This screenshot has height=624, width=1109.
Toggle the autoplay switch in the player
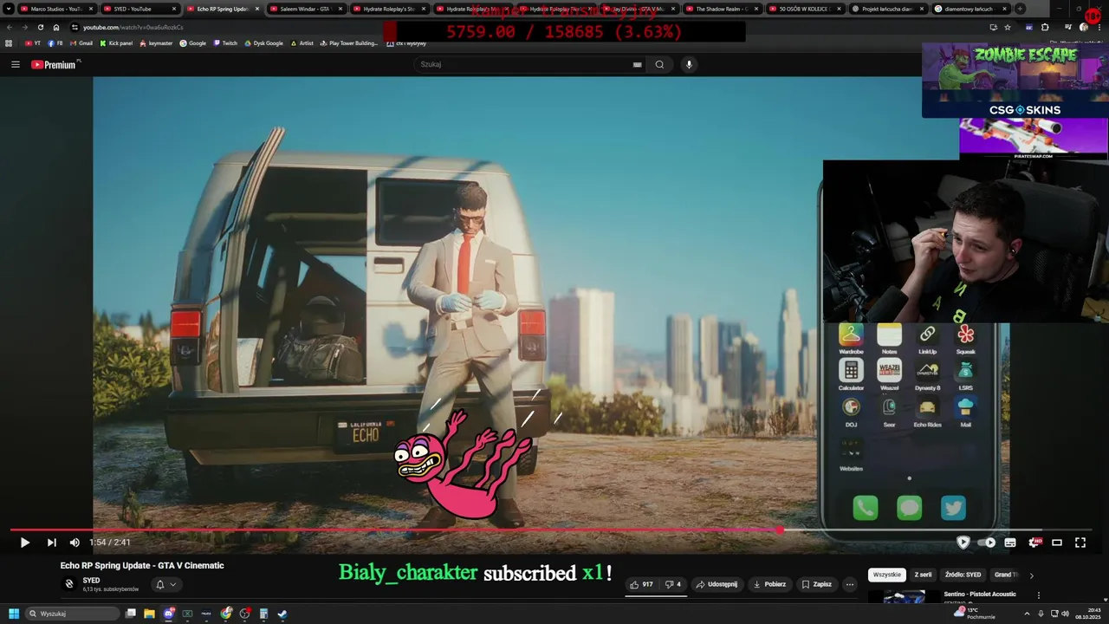point(985,543)
